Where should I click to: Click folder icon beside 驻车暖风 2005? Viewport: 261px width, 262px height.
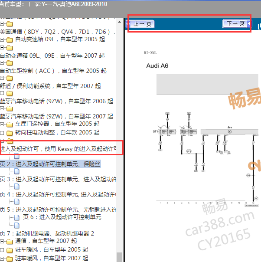[10, 250]
